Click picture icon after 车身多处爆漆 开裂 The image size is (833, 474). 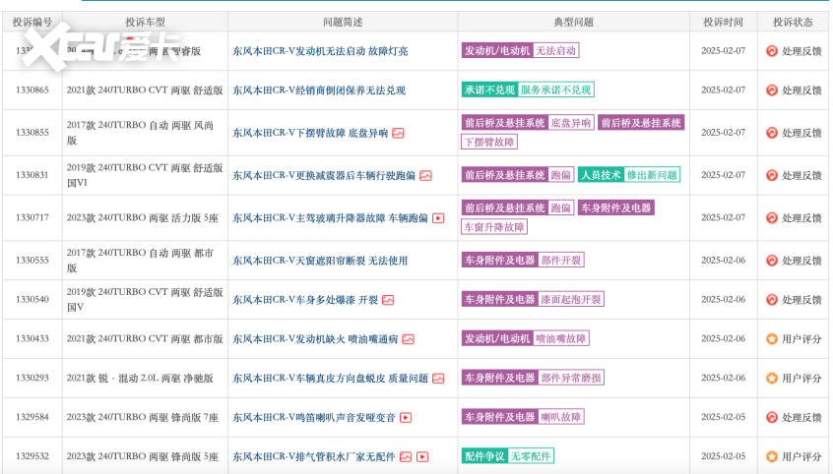point(388,300)
